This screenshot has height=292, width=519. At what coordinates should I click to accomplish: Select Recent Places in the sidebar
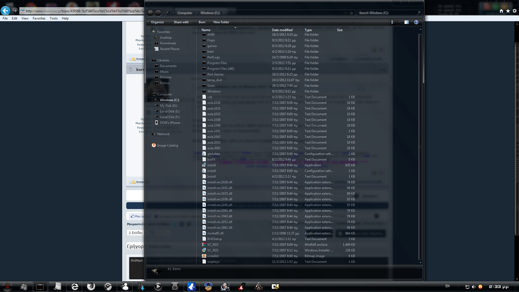coord(170,49)
